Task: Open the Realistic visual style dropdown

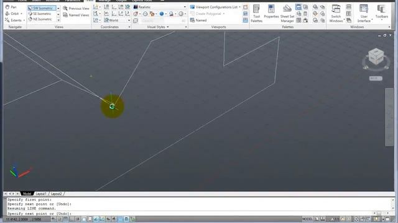Action: tap(160, 7)
